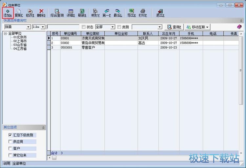Image resolution: width=246 pixels, height=168 pixels.
Task: Uncheck 汇总下级类别 option
Action: [10, 135]
